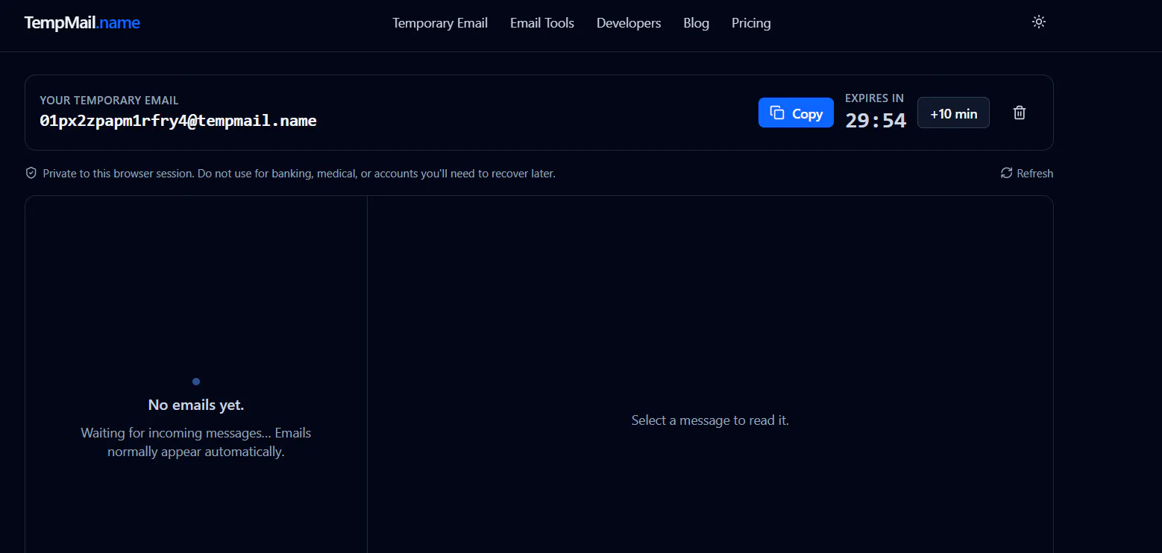
Task: Open Developers nav item
Action: coord(629,23)
